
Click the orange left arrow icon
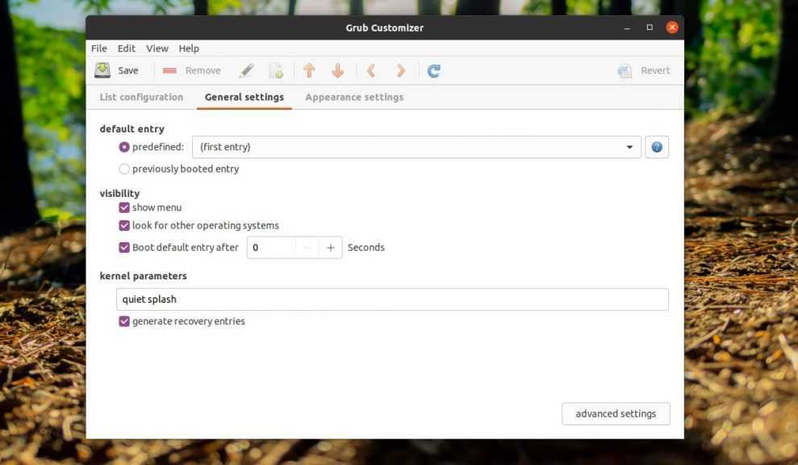point(371,70)
